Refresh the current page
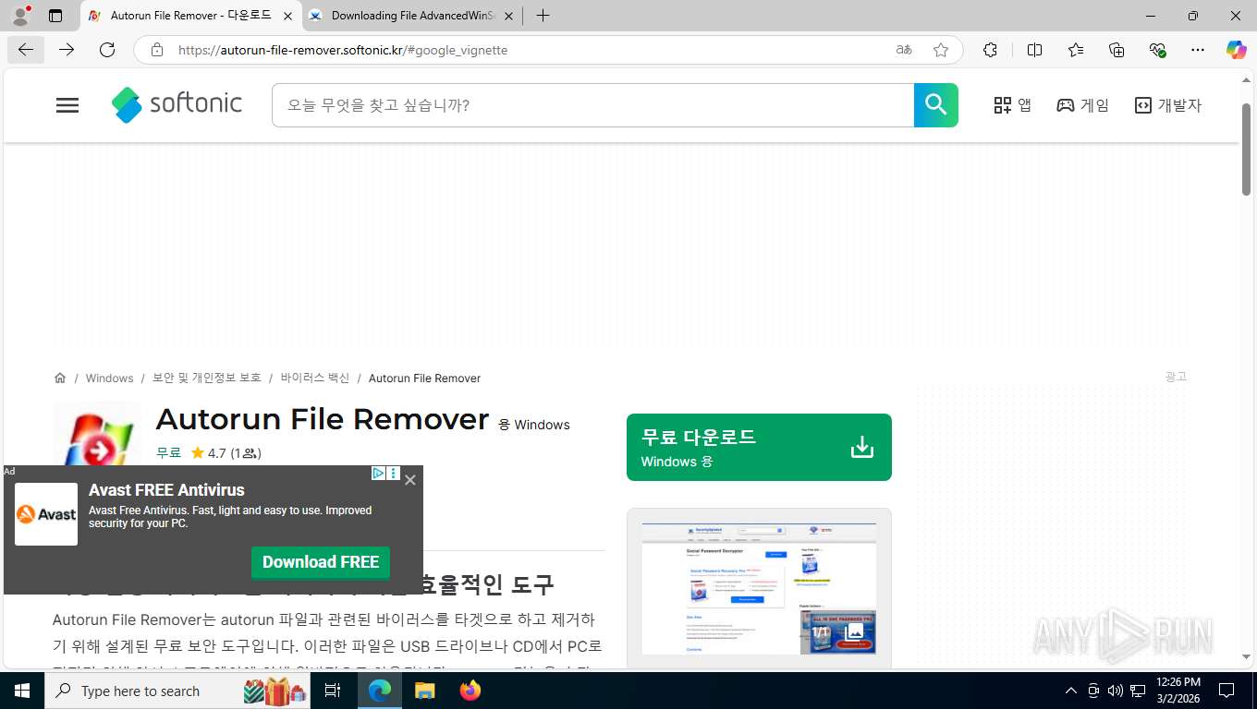The width and height of the screenshot is (1257, 709). (x=107, y=50)
